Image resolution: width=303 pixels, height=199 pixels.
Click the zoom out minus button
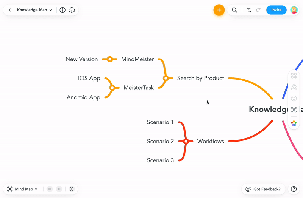point(50,189)
